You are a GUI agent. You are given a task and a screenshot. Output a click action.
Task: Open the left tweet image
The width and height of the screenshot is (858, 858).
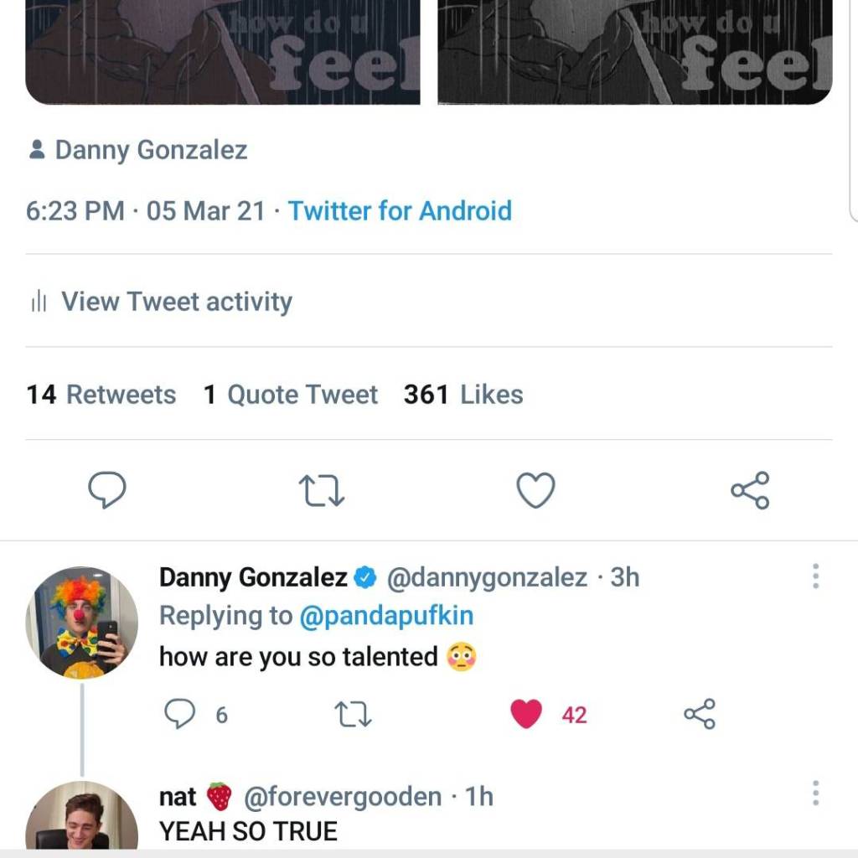223,52
